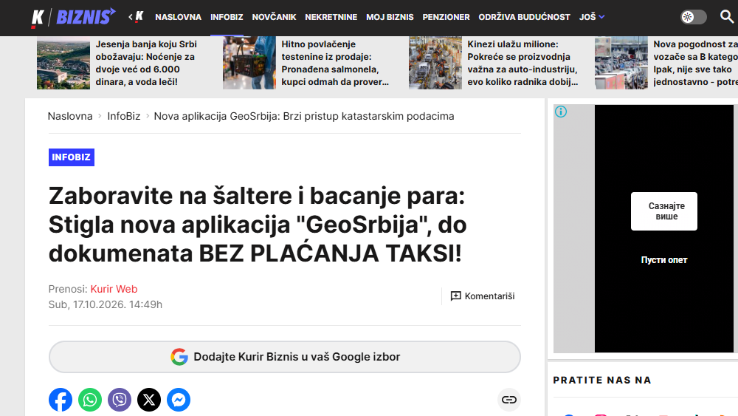
Task: Click the main article headline
Action: [258, 224]
